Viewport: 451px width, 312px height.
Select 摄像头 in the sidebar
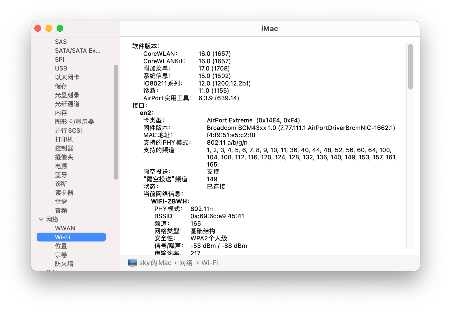pos(64,157)
